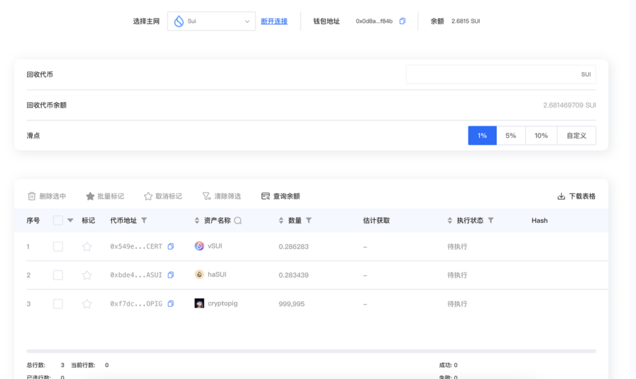Toggle the select-all header checkbox
Screen dimensions: 636x379
tap(58, 221)
